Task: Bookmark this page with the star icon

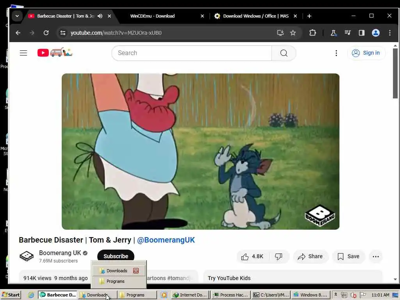Action: pos(293,33)
